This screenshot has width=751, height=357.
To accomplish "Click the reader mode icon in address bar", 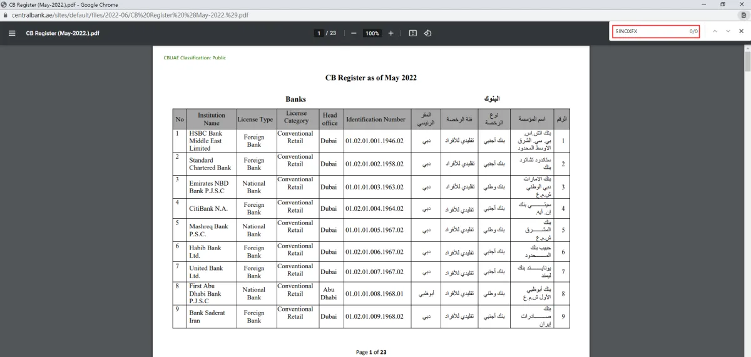I will (743, 14).
